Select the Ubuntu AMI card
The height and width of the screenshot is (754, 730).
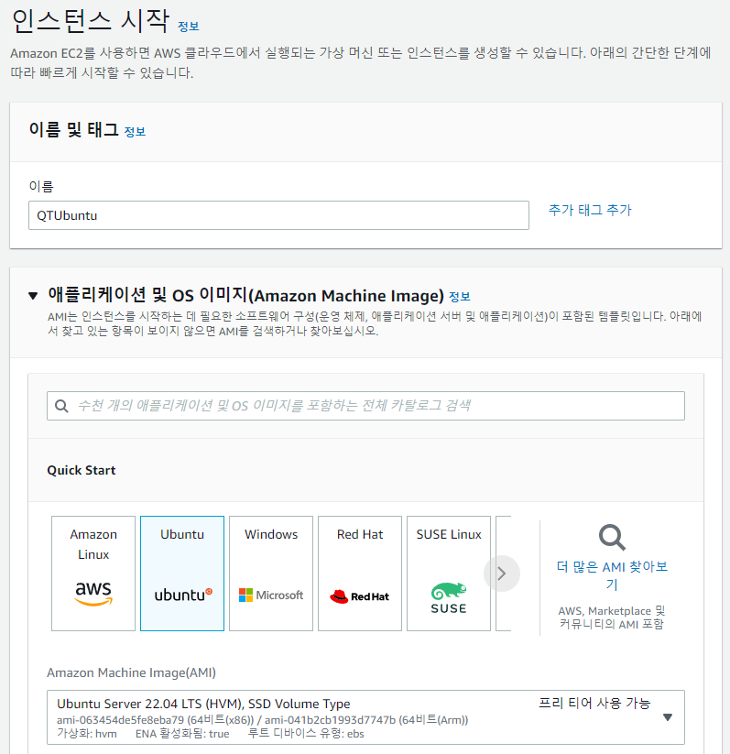tap(182, 574)
